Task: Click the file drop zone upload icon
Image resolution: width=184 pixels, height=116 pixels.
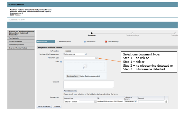Action: pyautogui.click(x=85, y=66)
